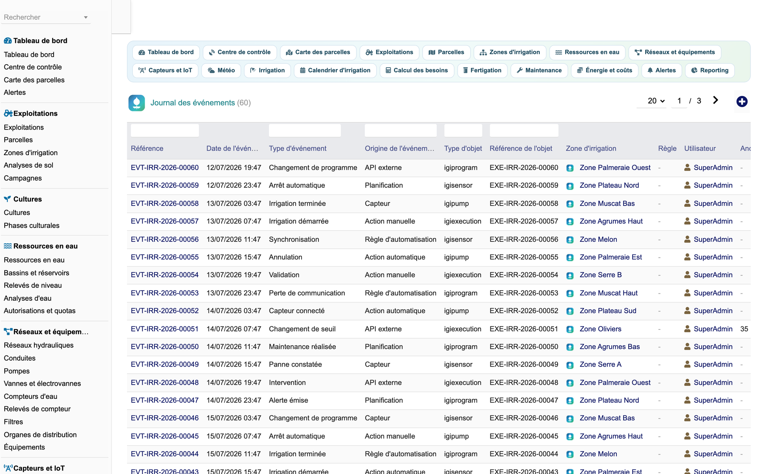The image size is (767, 474).
Task: Open the Énergie et coûts tab
Action: click(x=605, y=70)
